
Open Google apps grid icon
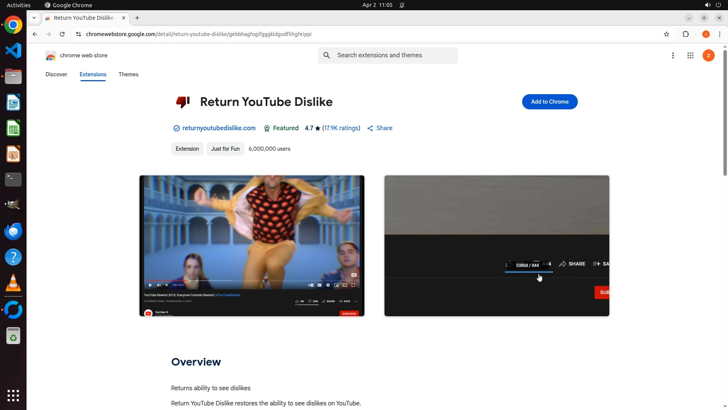point(690,55)
